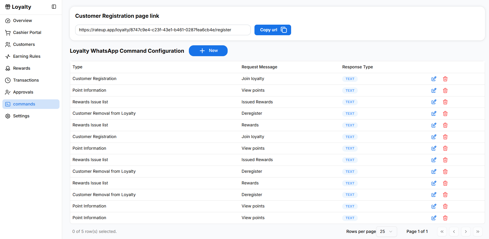489x239 pixels.
Task: Open the Approvals page
Action: click(23, 92)
